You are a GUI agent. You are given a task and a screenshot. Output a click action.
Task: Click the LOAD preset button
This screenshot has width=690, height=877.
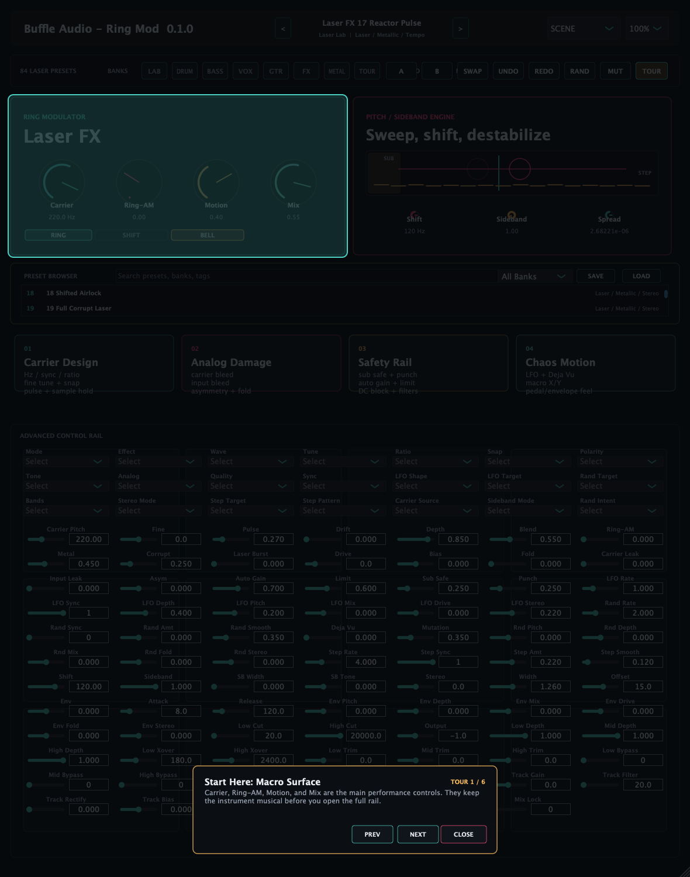(x=641, y=276)
